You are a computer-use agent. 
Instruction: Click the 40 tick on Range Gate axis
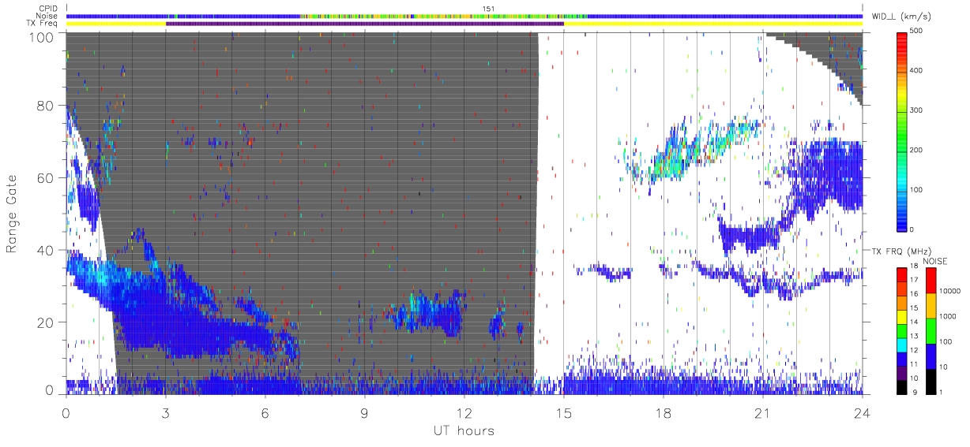pos(46,250)
